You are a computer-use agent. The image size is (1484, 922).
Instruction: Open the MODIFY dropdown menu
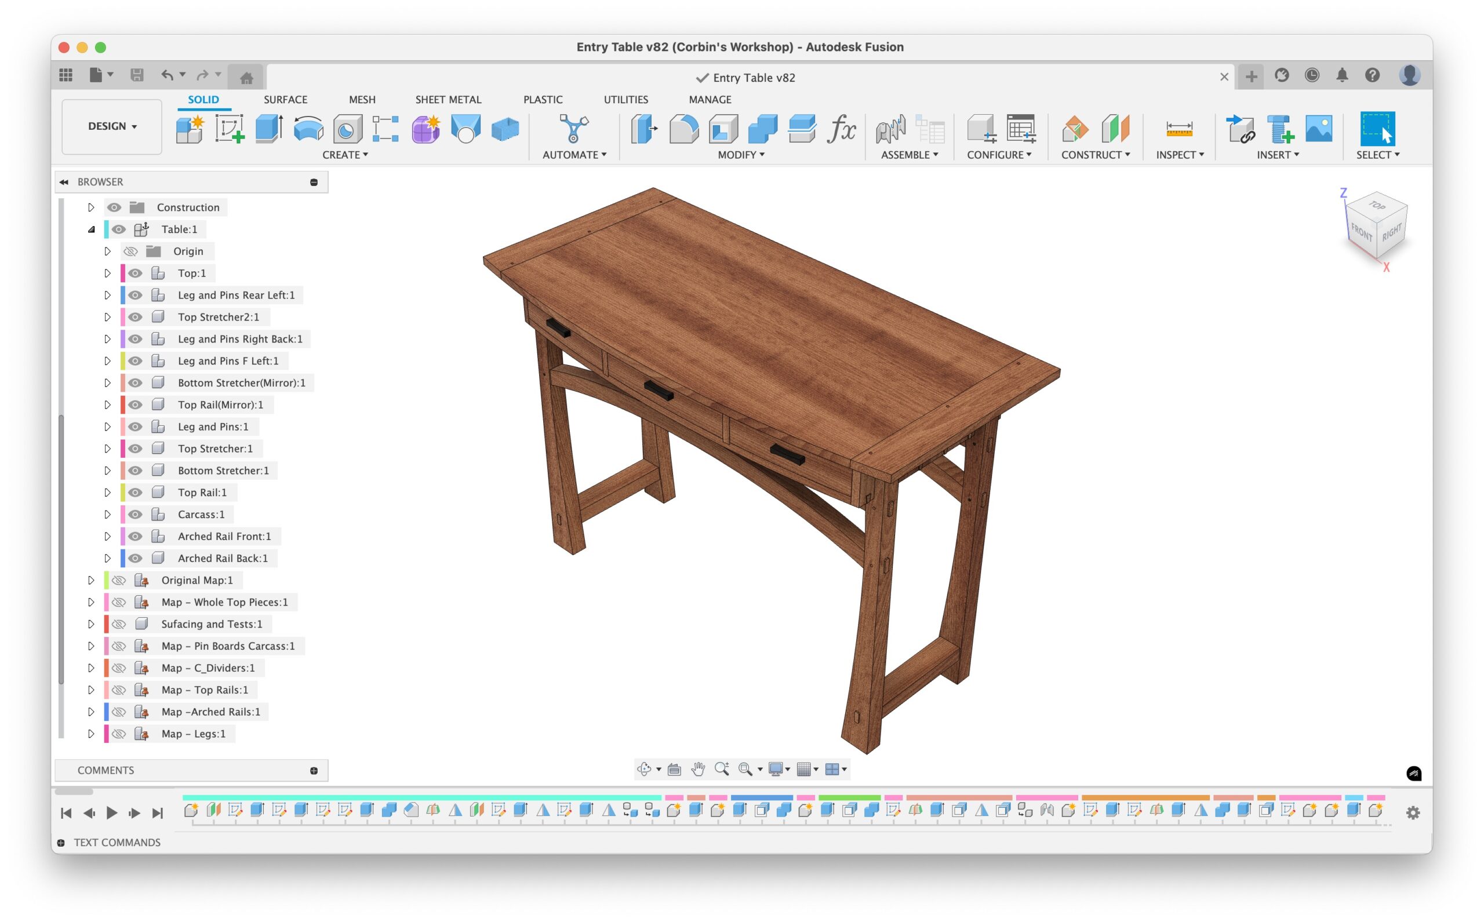pos(741,155)
